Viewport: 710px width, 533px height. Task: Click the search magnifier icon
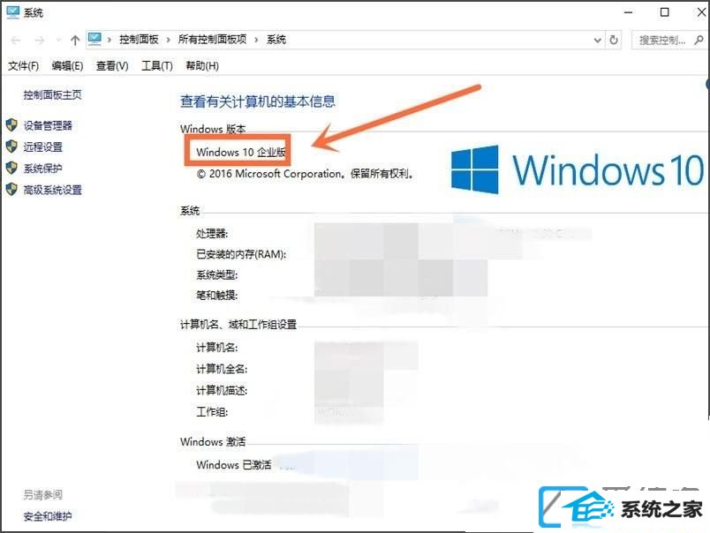pyautogui.click(x=699, y=41)
